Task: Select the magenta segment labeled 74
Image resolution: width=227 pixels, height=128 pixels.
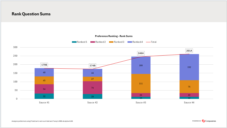Action: (93, 88)
